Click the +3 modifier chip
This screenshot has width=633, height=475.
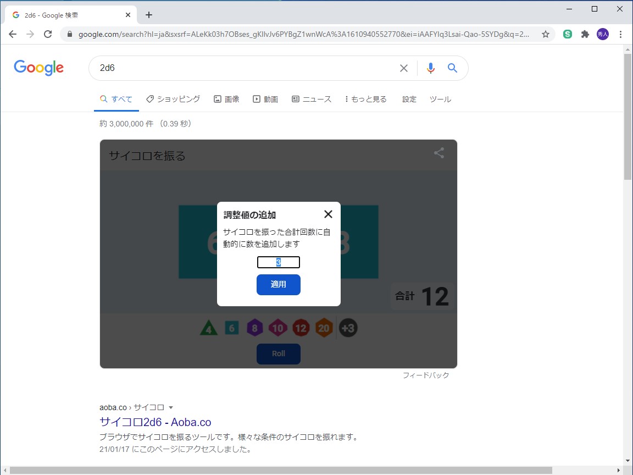[x=348, y=328]
